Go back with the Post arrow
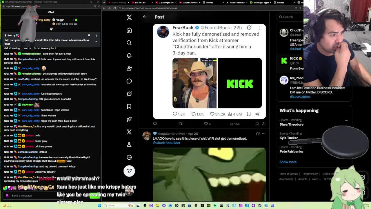This screenshot has height=209, width=371. [x=145, y=17]
